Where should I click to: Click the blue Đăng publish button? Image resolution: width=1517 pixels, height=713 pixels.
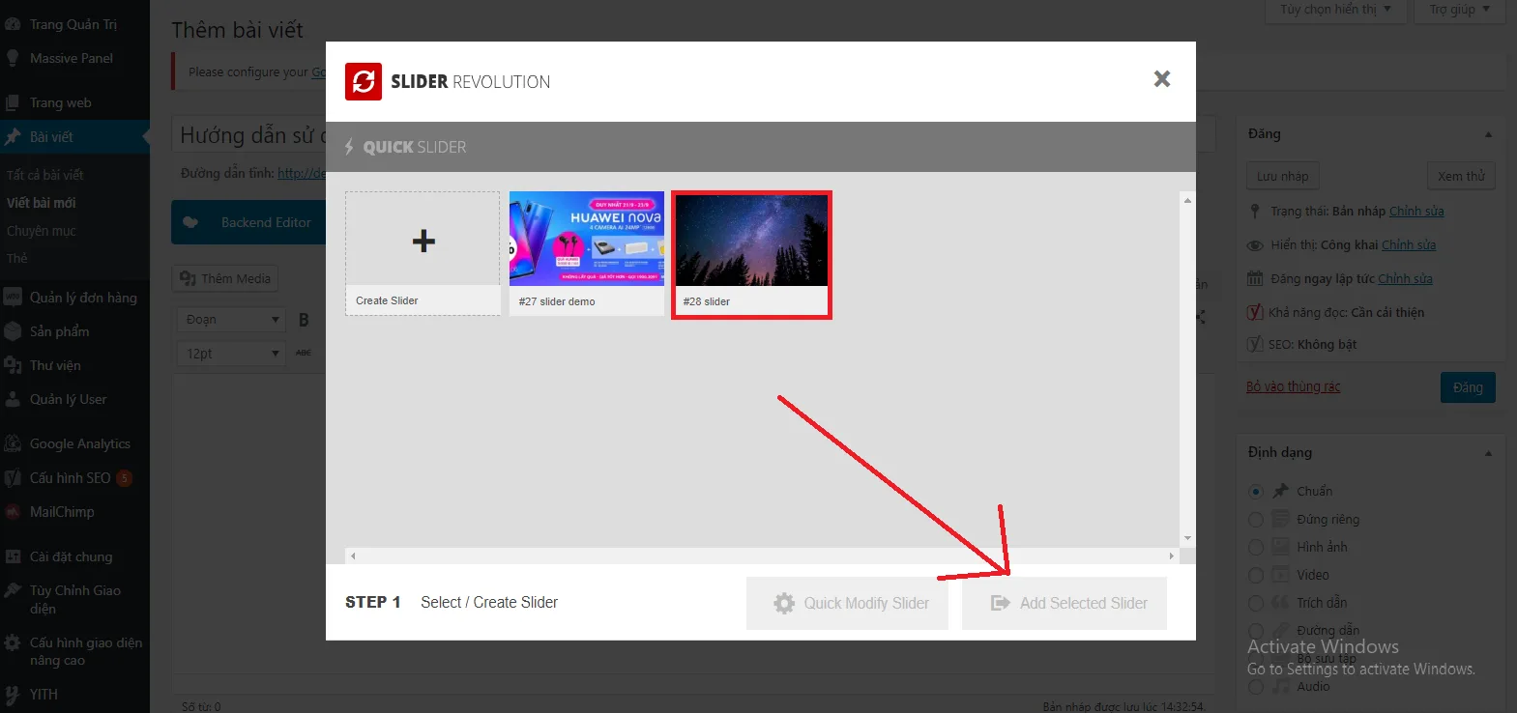(x=1468, y=387)
